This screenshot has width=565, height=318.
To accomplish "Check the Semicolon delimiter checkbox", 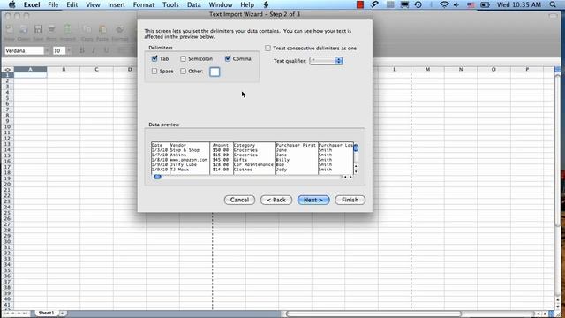I will pos(183,58).
